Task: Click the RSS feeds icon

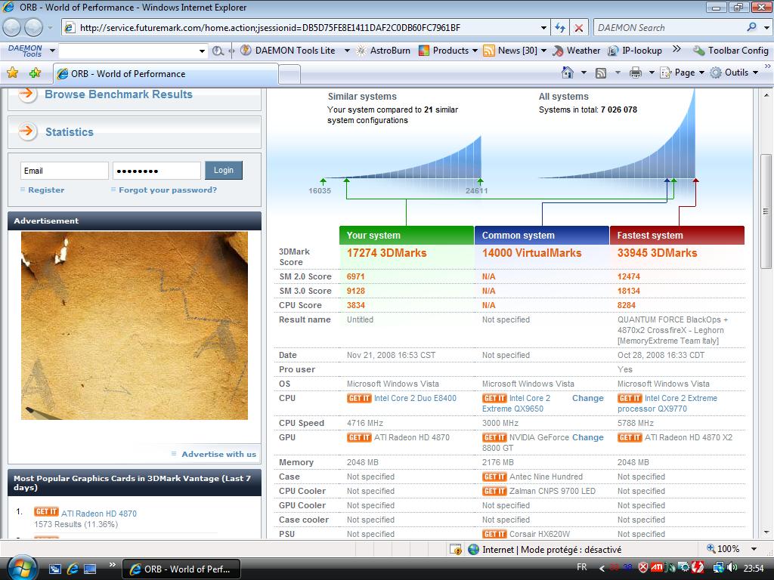Action: [601, 72]
